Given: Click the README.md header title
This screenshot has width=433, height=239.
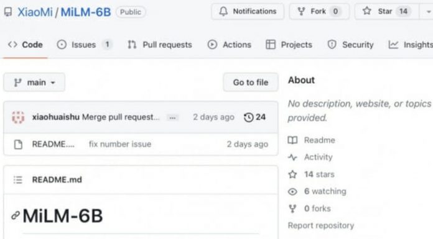Looking at the screenshot, I should tap(57, 180).
